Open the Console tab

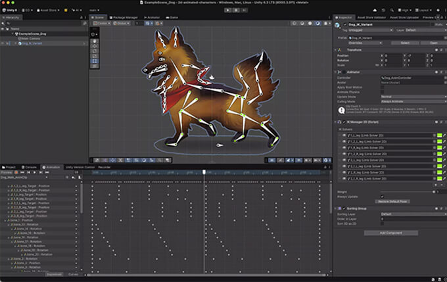(32, 167)
